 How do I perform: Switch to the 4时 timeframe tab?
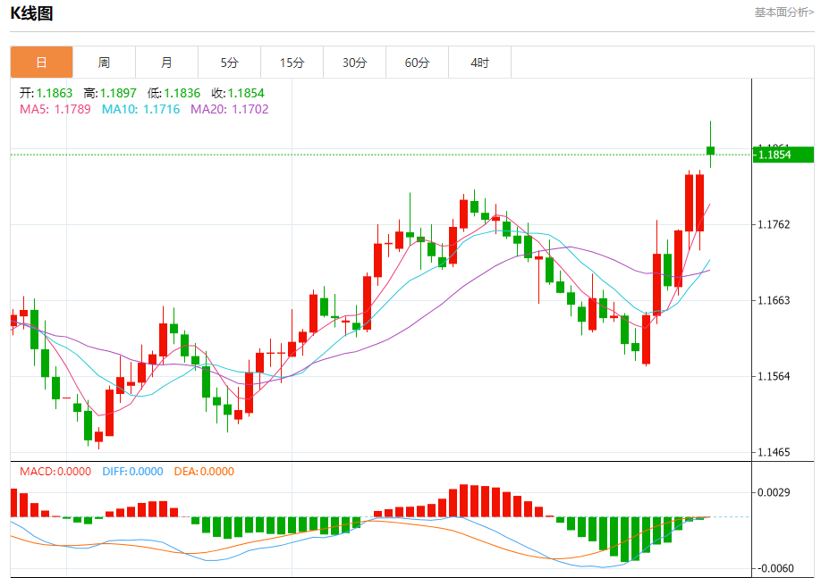coord(479,63)
